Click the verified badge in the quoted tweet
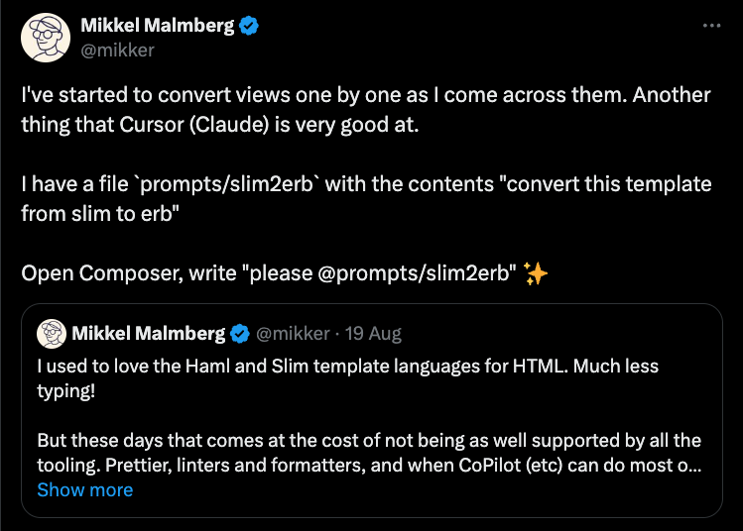 (240, 332)
